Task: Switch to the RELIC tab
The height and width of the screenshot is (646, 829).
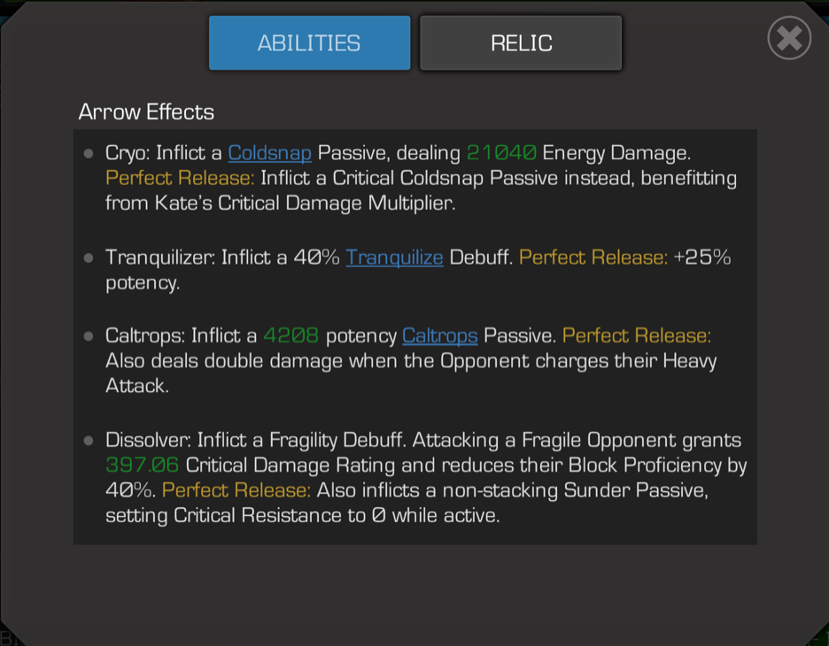Action: click(521, 42)
